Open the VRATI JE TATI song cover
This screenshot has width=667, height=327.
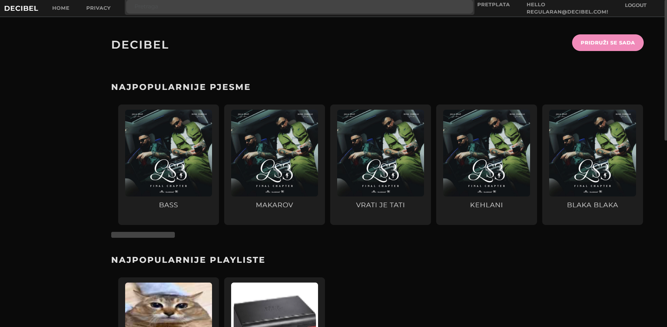pyautogui.click(x=381, y=153)
